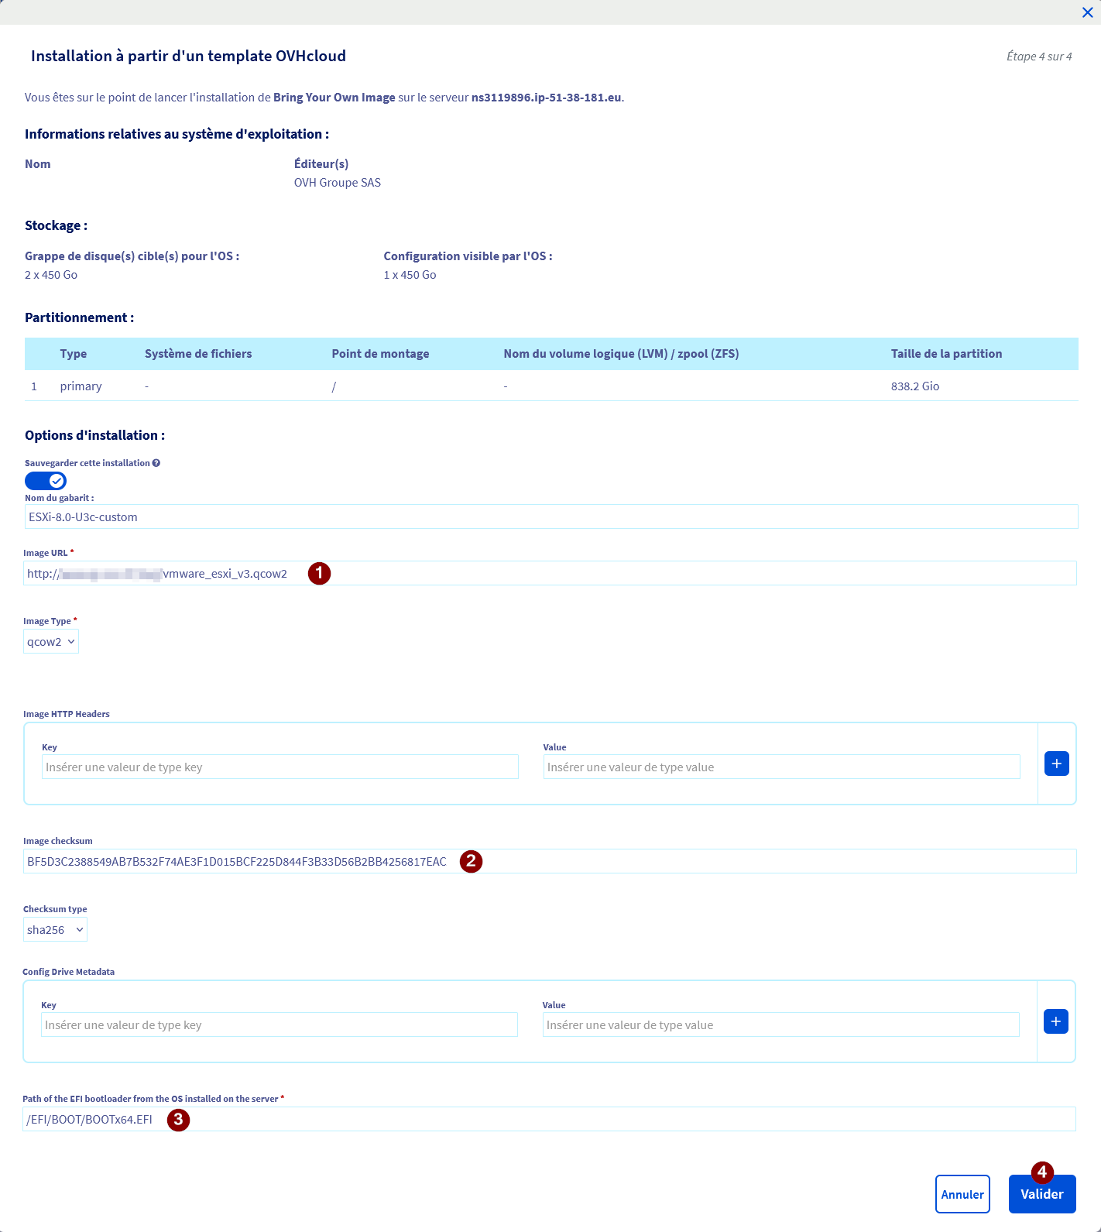Cancel with the Annuler button
This screenshot has height=1232, width=1101.
click(962, 1194)
